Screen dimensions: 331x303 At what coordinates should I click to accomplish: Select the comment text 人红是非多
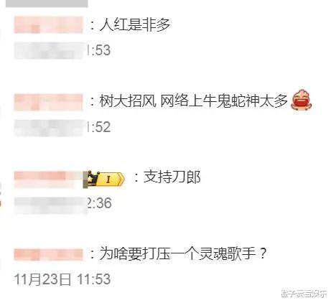(135, 24)
